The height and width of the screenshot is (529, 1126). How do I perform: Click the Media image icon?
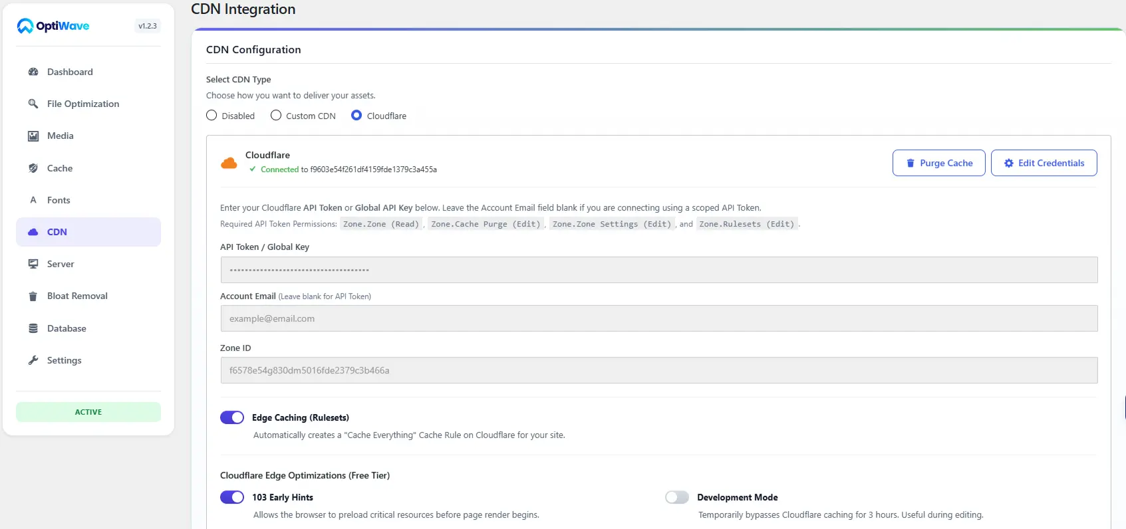[33, 136]
